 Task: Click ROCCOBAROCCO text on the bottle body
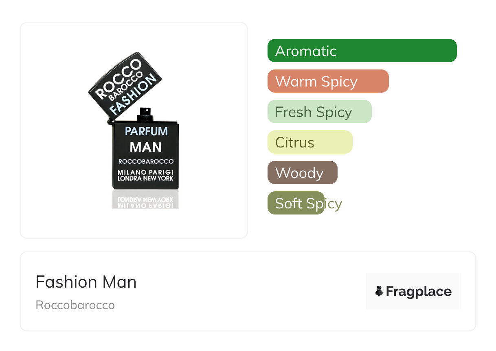pyautogui.click(x=146, y=161)
